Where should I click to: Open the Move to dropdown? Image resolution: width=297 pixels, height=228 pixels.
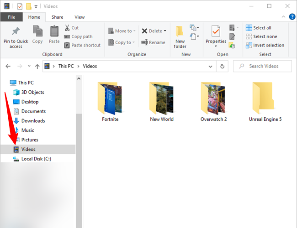coord(122,31)
